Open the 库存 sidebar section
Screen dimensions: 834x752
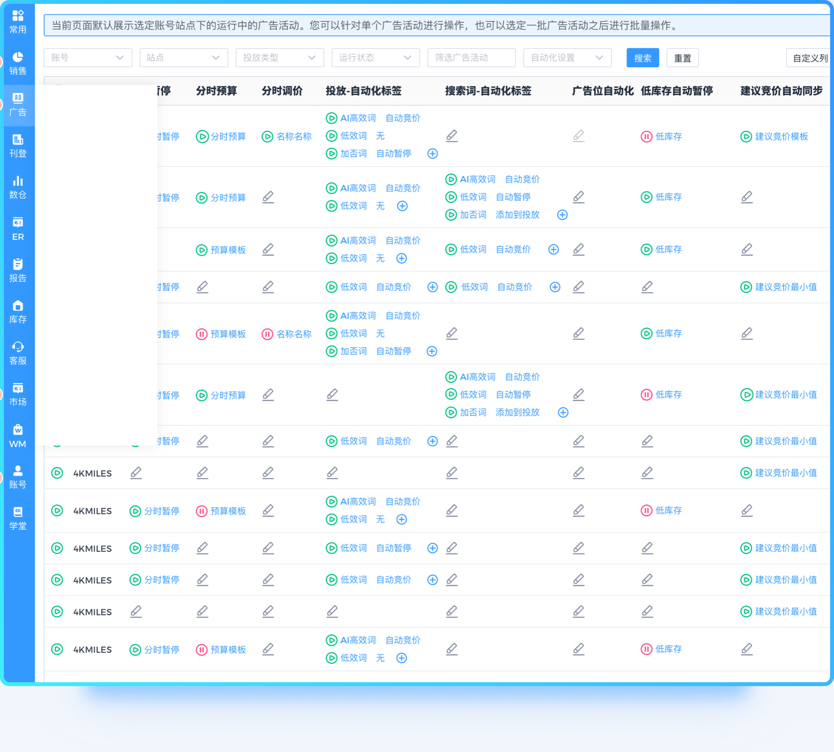(18, 312)
